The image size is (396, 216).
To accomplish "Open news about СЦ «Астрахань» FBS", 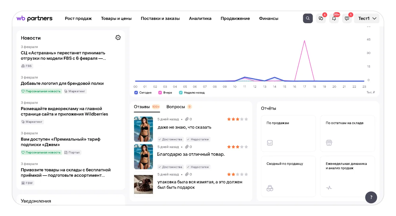I will (x=63, y=55).
